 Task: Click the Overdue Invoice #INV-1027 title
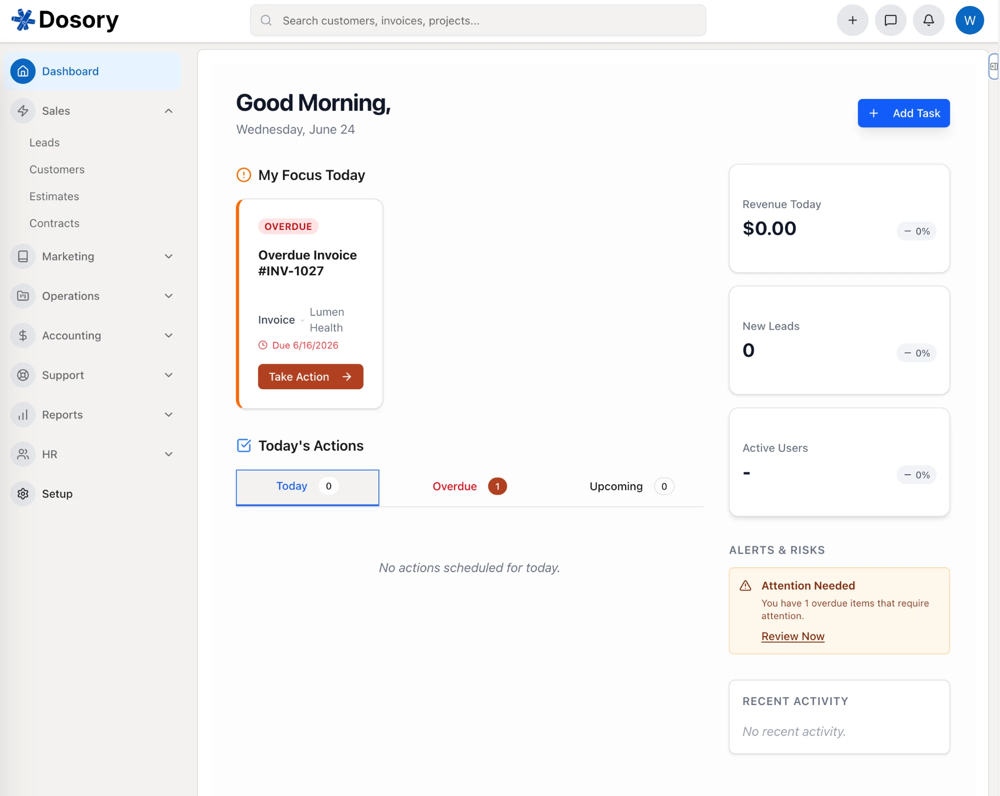(x=307, y=263)
